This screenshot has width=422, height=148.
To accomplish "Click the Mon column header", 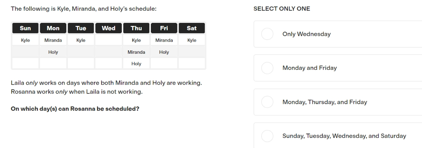I will [53, 28].
